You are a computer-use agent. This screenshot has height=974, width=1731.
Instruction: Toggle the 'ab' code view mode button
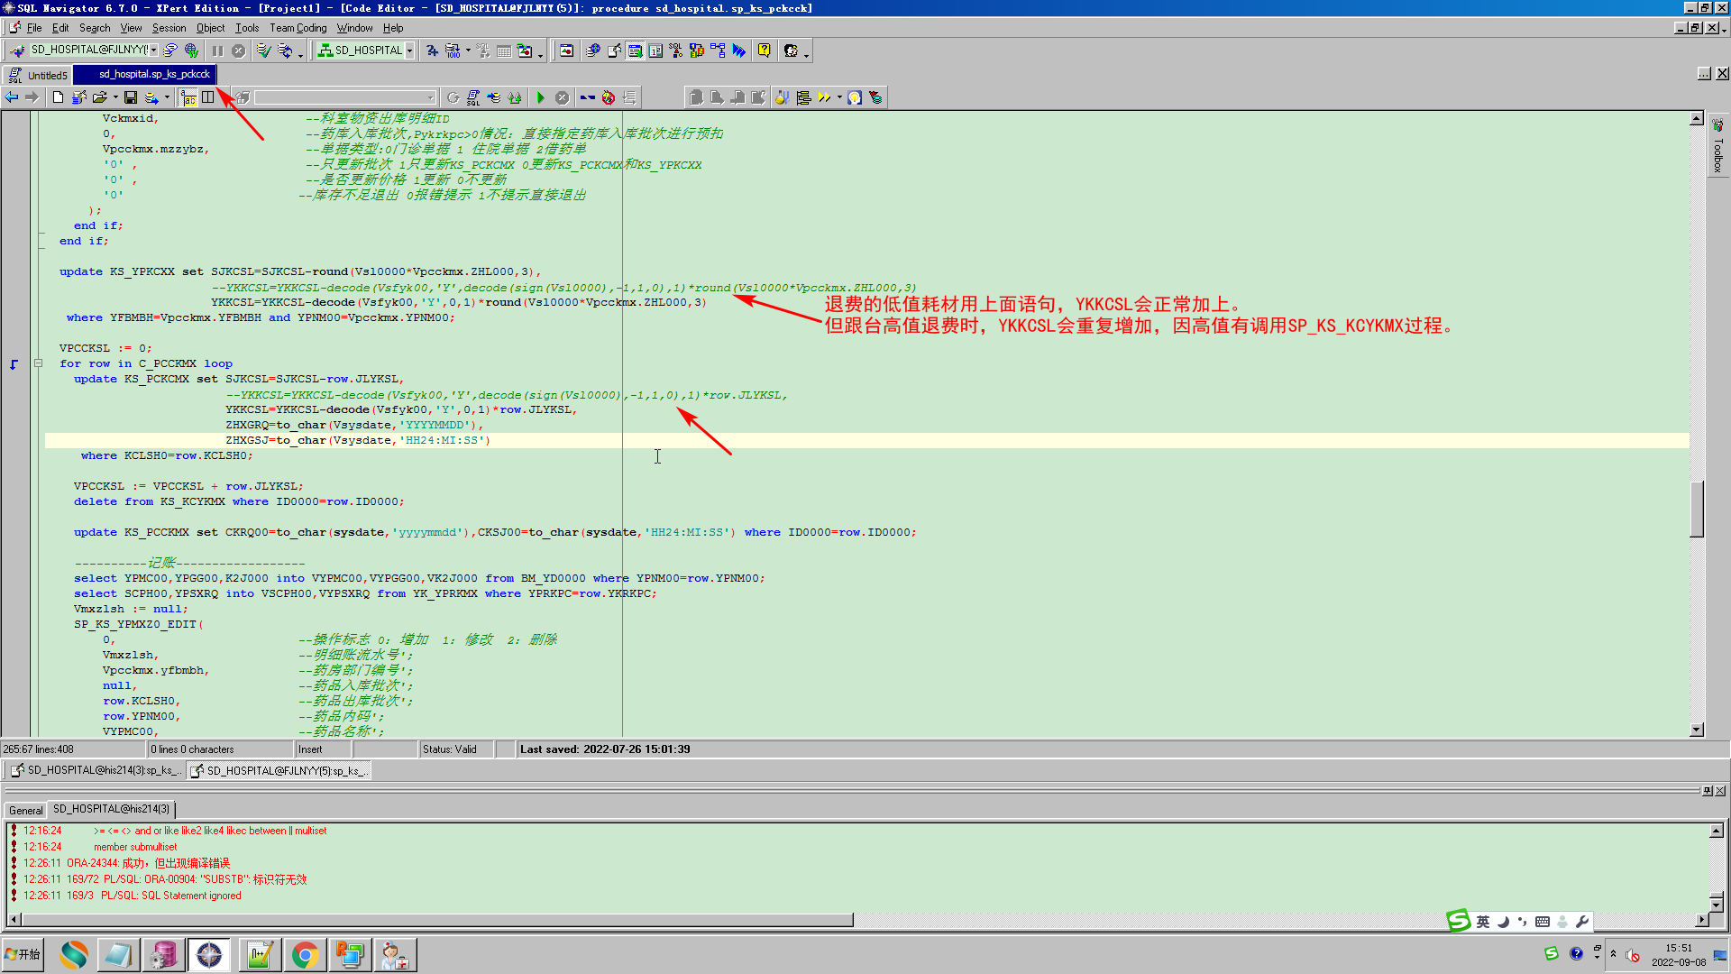pos(188,97)
